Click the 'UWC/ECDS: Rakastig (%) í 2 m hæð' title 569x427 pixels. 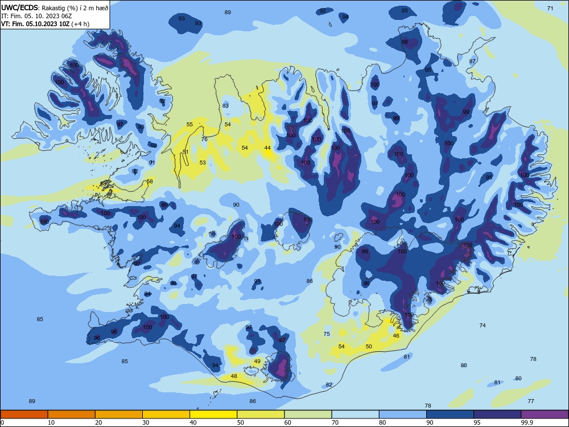pos(55,8)
